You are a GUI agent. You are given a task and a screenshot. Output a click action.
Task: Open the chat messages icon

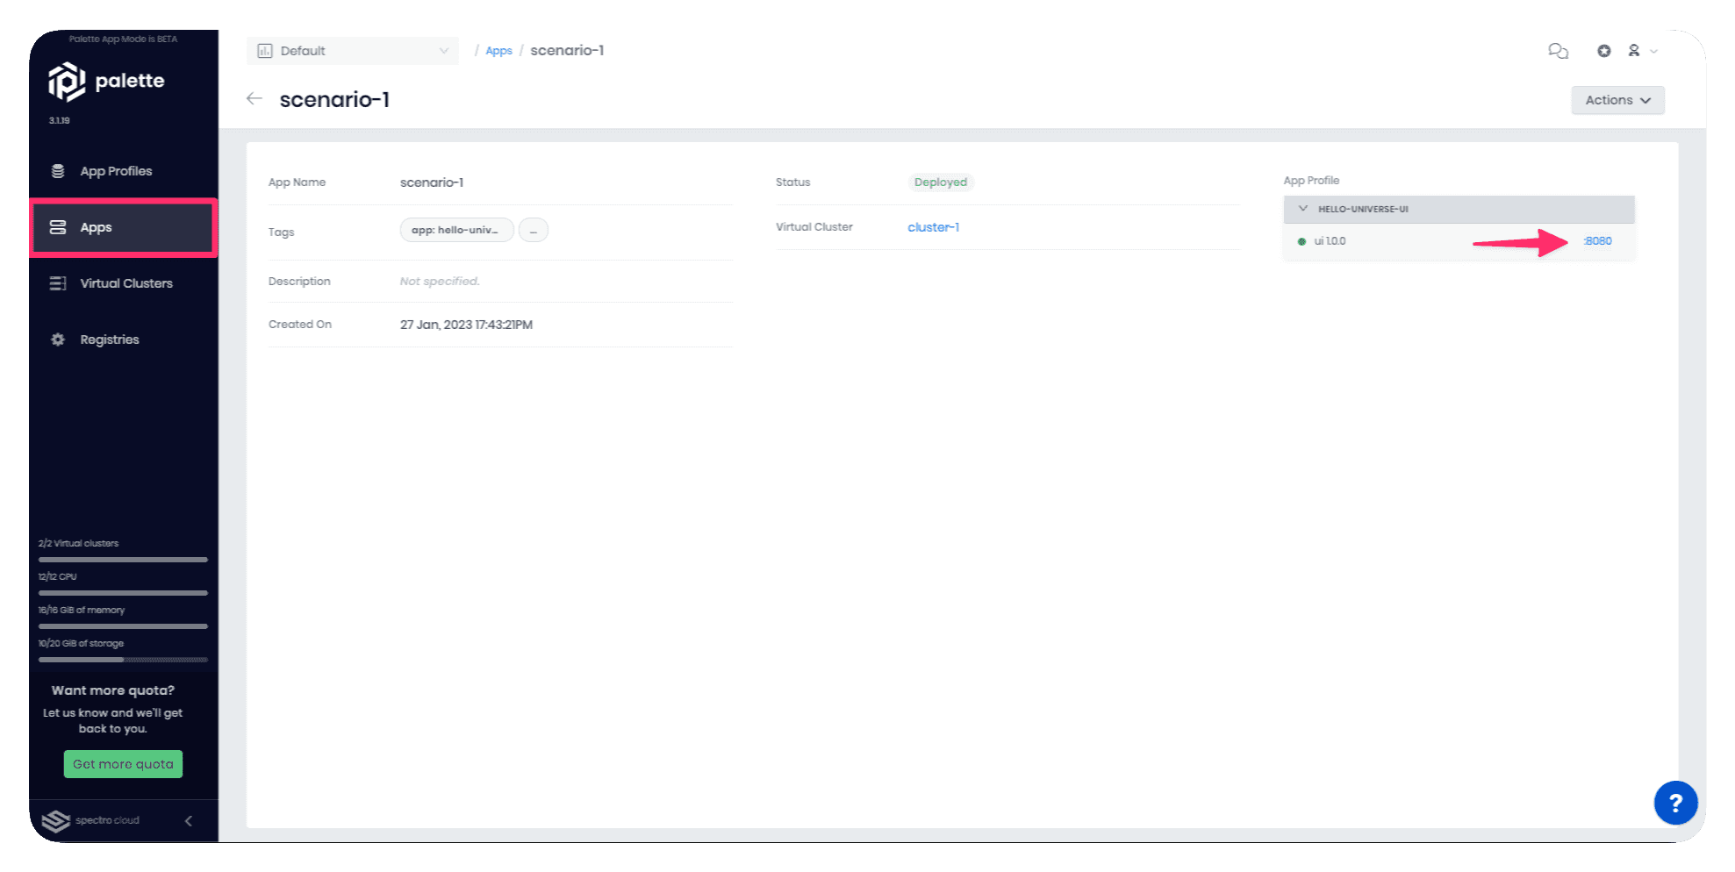pyautogui.click(x=1558, y=51)
